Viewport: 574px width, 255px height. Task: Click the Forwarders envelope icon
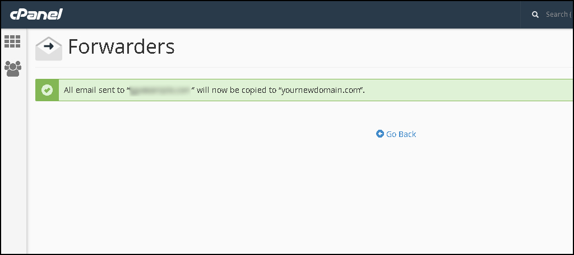(49, 48)
